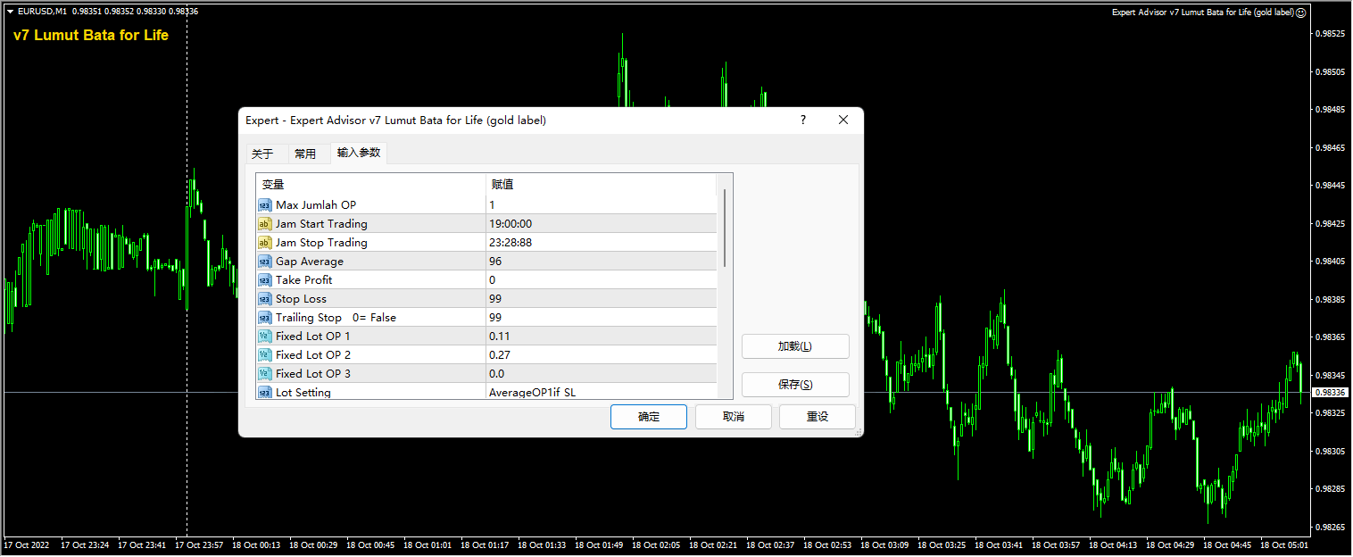Click the numeric icon beside Take Profit

pyautogui.click(x=264, y=279)
